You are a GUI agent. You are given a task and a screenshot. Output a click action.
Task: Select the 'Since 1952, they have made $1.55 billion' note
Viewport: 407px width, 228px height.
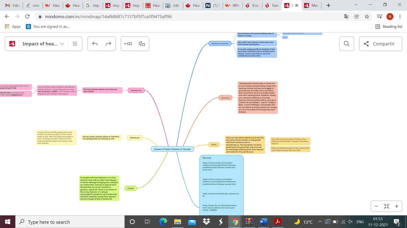pyautogui.click(x=290, y=141)
